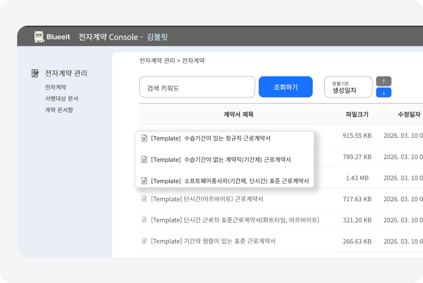Go to 서명대상 문서 in sidebar

[x=62, y=98]
